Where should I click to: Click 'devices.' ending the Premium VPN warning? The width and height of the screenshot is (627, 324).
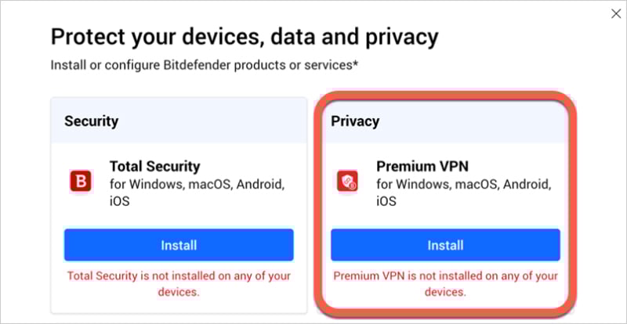point(445,291)
